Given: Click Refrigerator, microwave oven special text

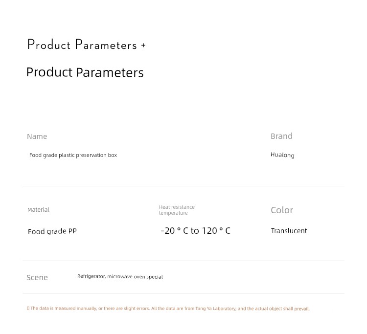Looking at the screenshot, I should coord(120,276).
